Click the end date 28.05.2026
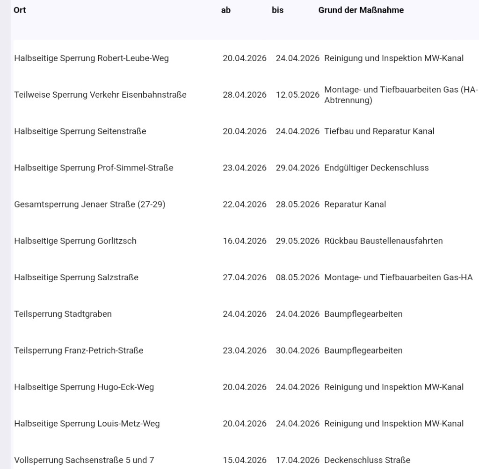The width and height of the screenshot is (479, 469). pyautogui.click(x=298, y=204)
